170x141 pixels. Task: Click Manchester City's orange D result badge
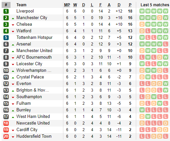pyautogui.click(x=159, y=18)
